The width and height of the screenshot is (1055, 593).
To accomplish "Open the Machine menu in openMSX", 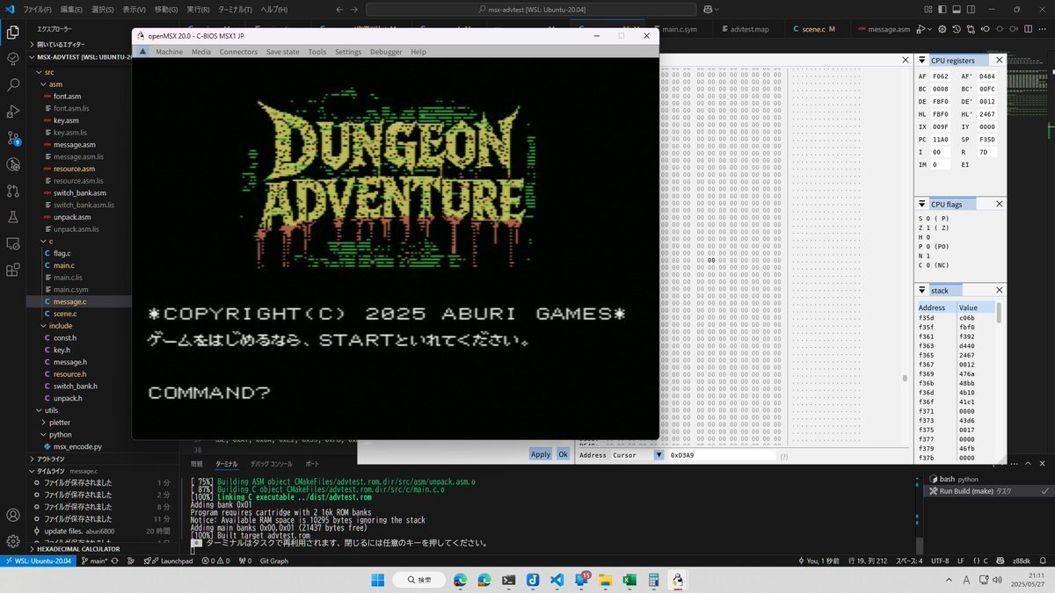I will coord(169,52).
